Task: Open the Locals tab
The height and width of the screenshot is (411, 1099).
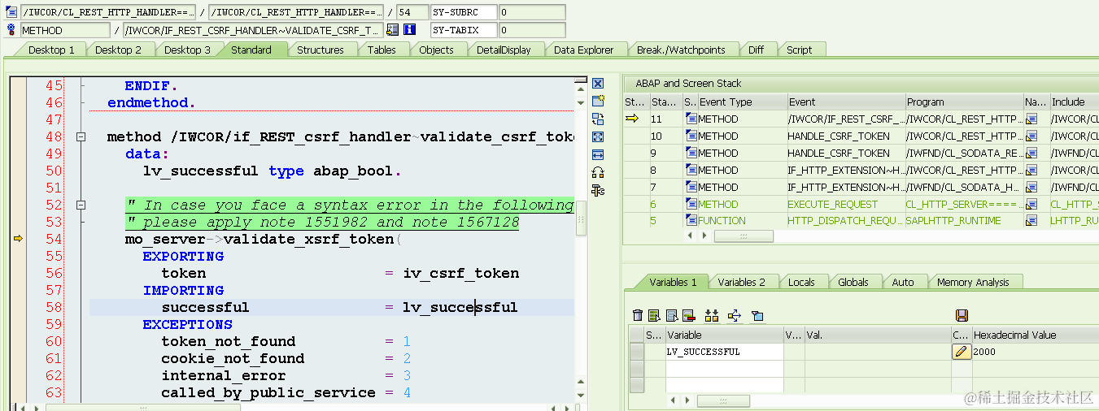Action: [801, 282]
